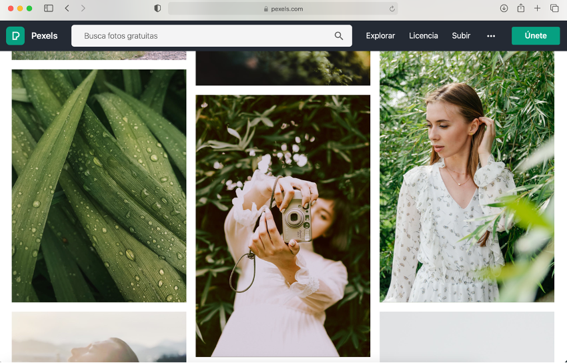
Task: Click the search magnifying glass icon
Action: pos(339,36)
